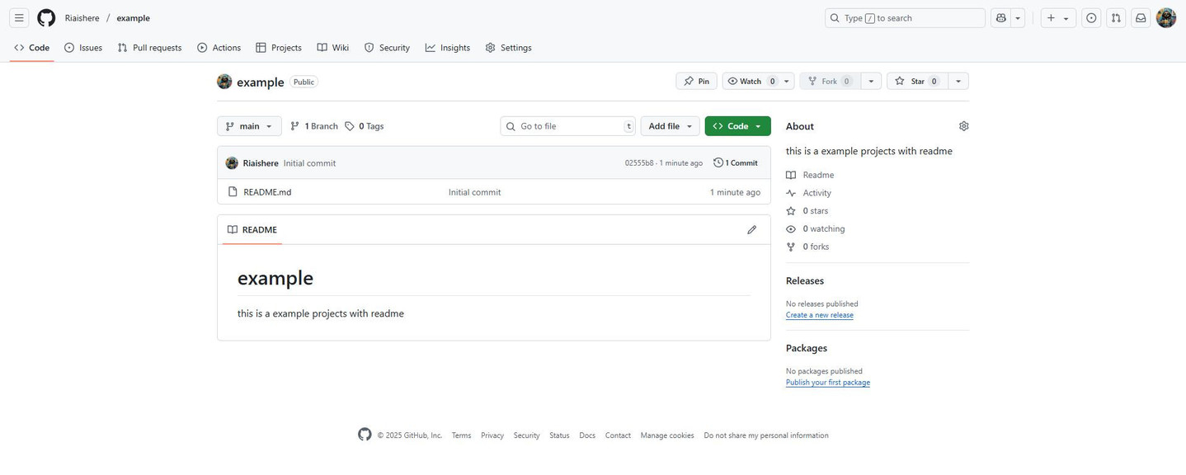Open the README.md file
The image size is (1186, 475).
coord(267,192)
